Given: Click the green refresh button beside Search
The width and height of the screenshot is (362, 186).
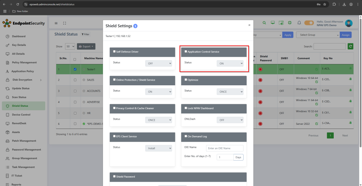Looking at the screenshot, I should [350, 46].
